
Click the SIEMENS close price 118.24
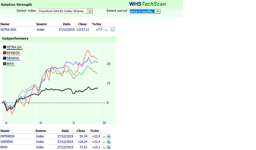pos(82,142)
